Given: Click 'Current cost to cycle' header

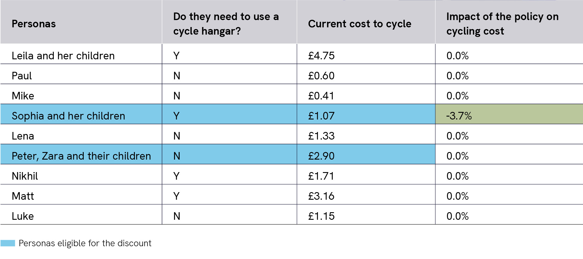Looking at the screenshot, I should pyautogui.click(x=360, y=24).
